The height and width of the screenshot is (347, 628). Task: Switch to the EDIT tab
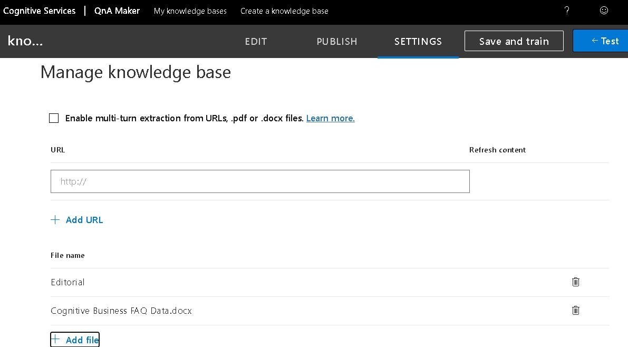[256, 41]
